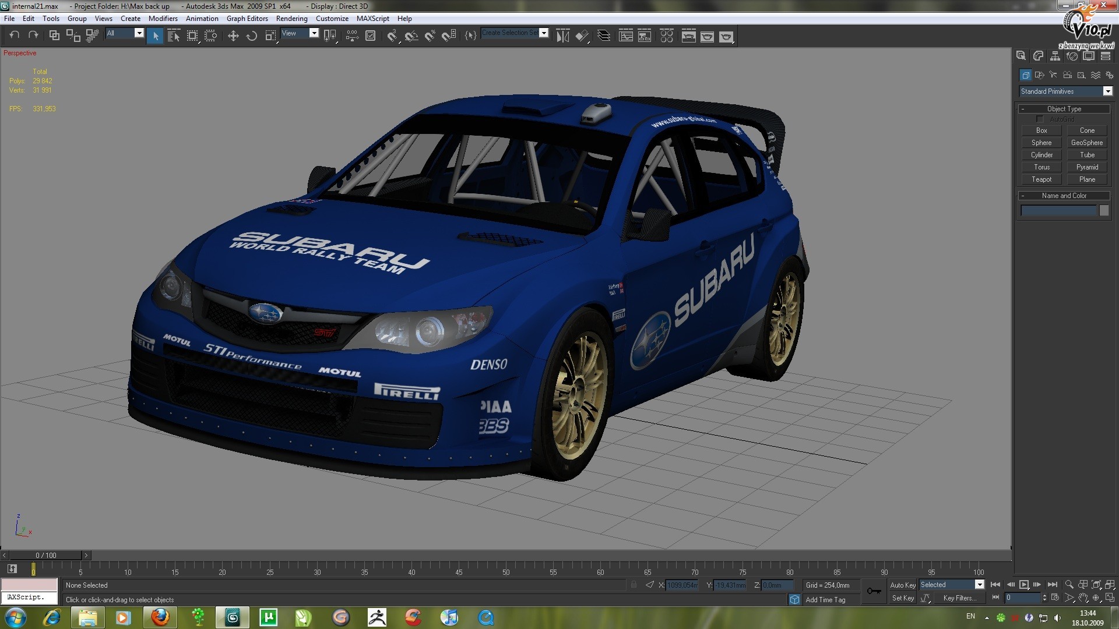Open the Material Editor

[667, 36]
